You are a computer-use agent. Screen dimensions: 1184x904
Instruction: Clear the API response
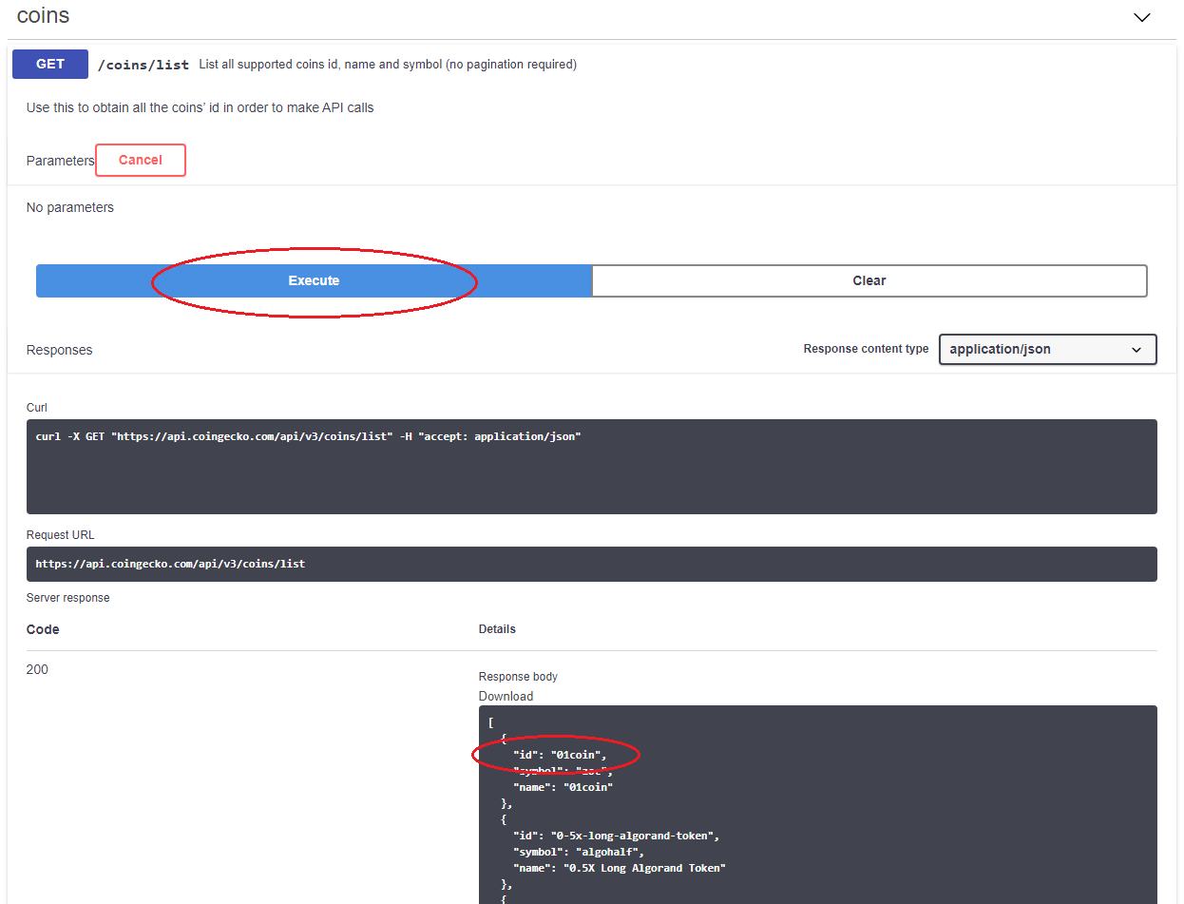(x=869, y=280)
